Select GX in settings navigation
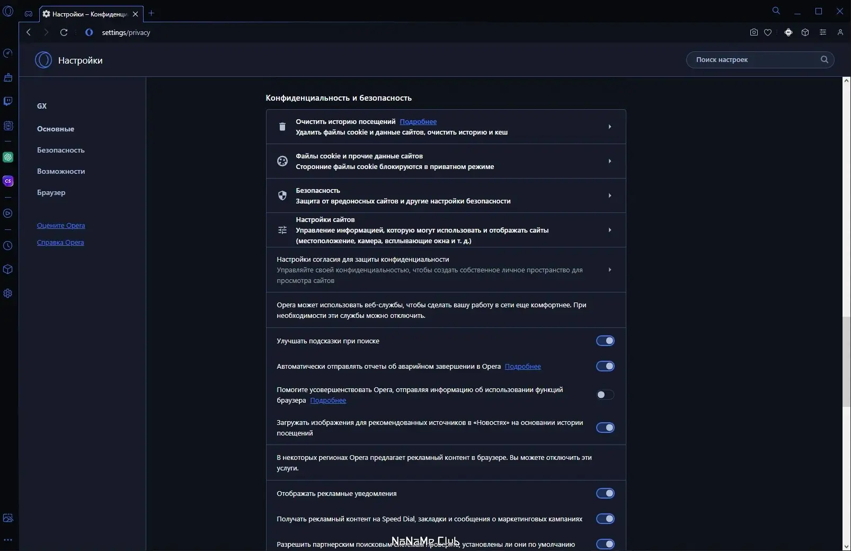Screen dimensions: 851x551 [x=42, y=106]
